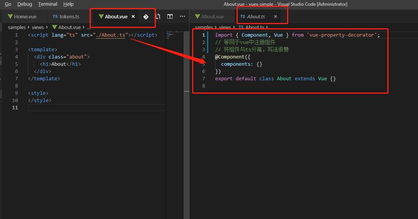Click the first Chinese comment on line 2

pos(245,42)
